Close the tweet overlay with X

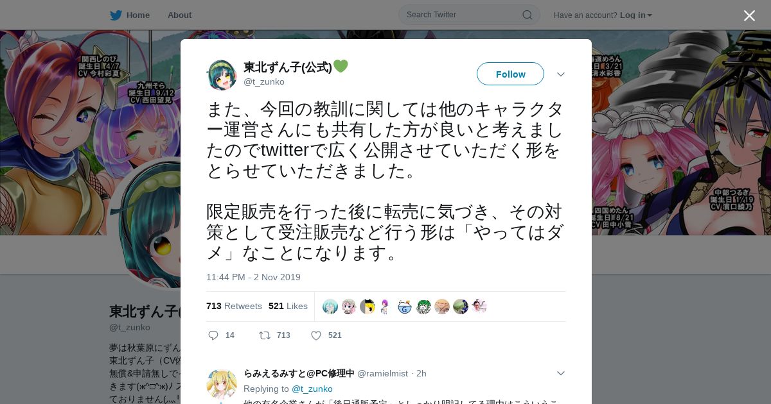pos(749,15)
